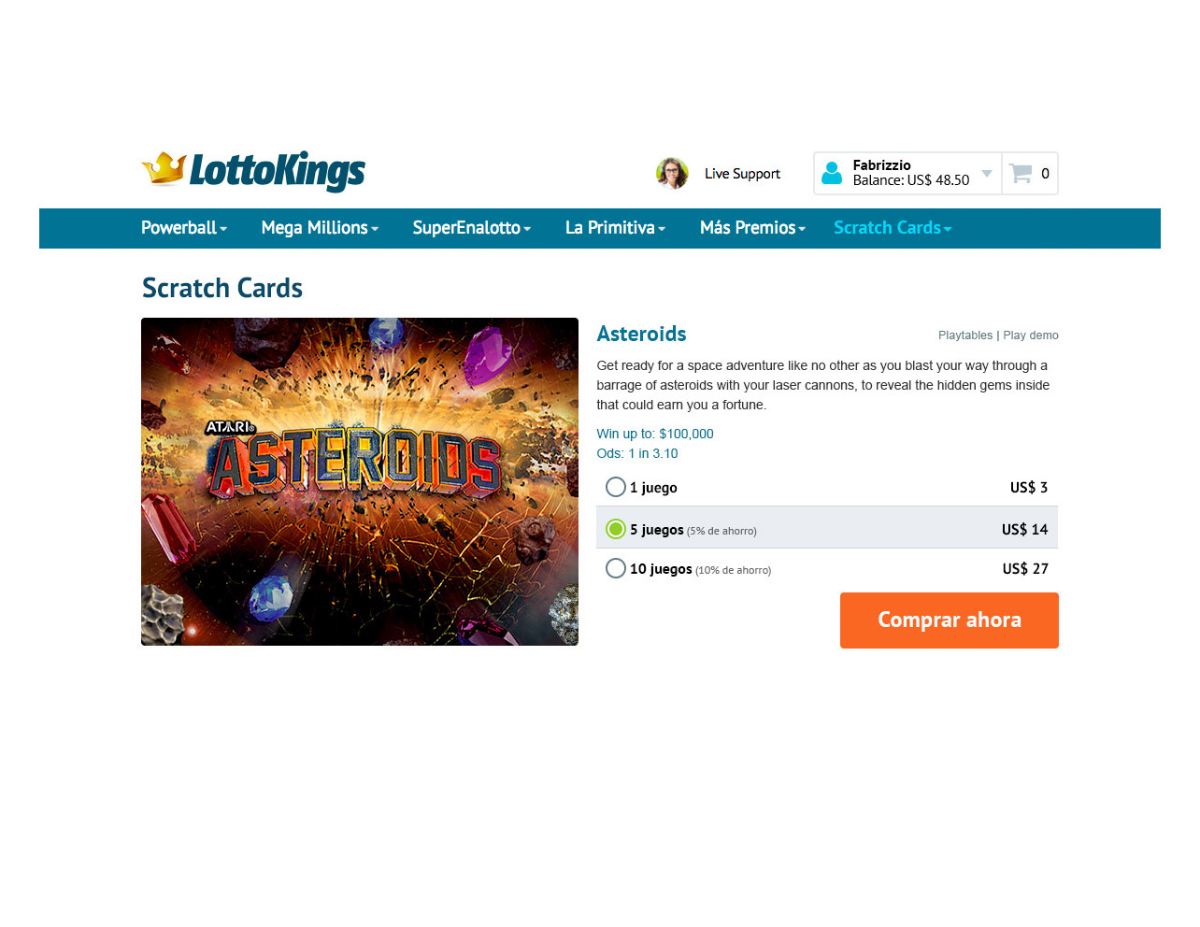The height and width of the screenshot is (927, 1200).
Task: Click the Live Support agent photo
Action: click(x=672, y=173)
